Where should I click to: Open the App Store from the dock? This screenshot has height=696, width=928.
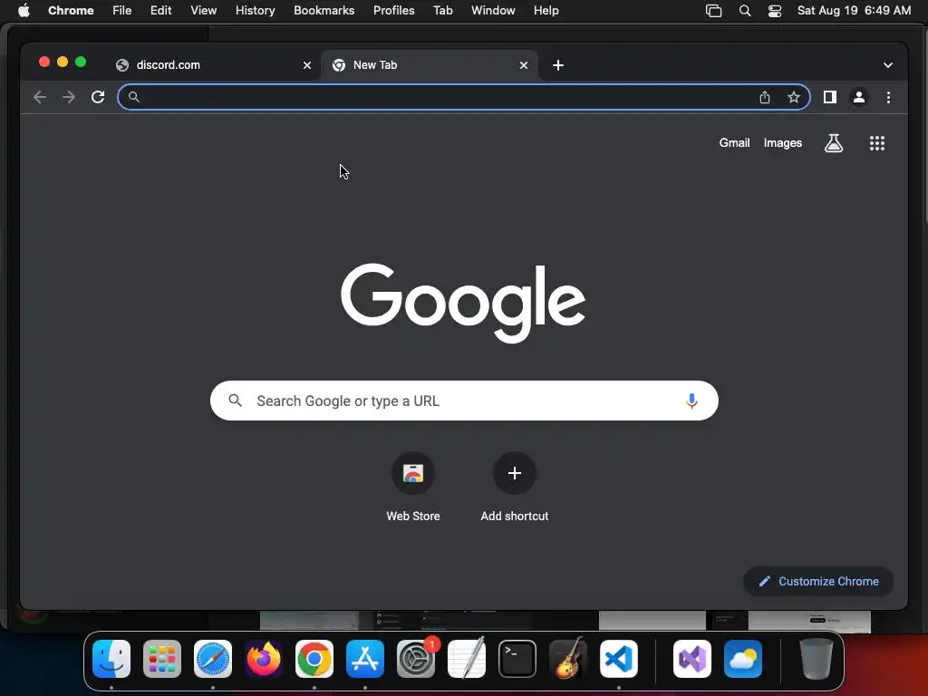pyautogui.click(x=365, y=659)
